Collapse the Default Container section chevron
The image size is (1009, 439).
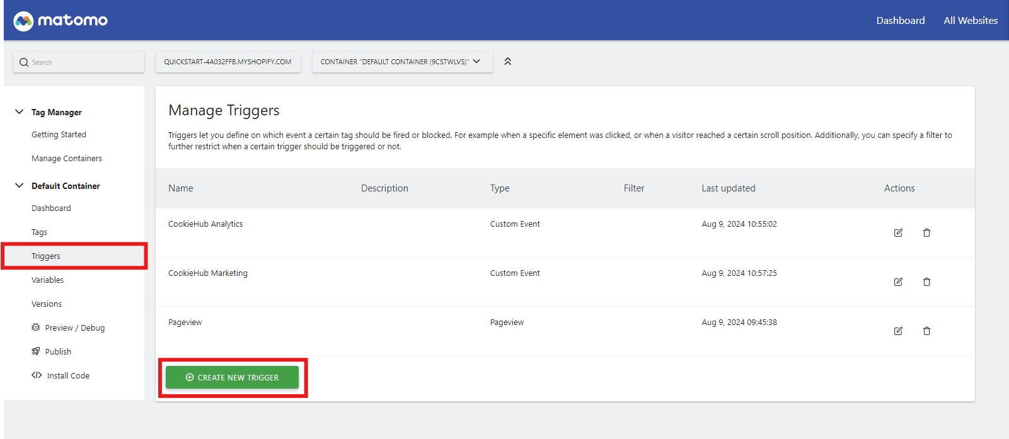20,186
